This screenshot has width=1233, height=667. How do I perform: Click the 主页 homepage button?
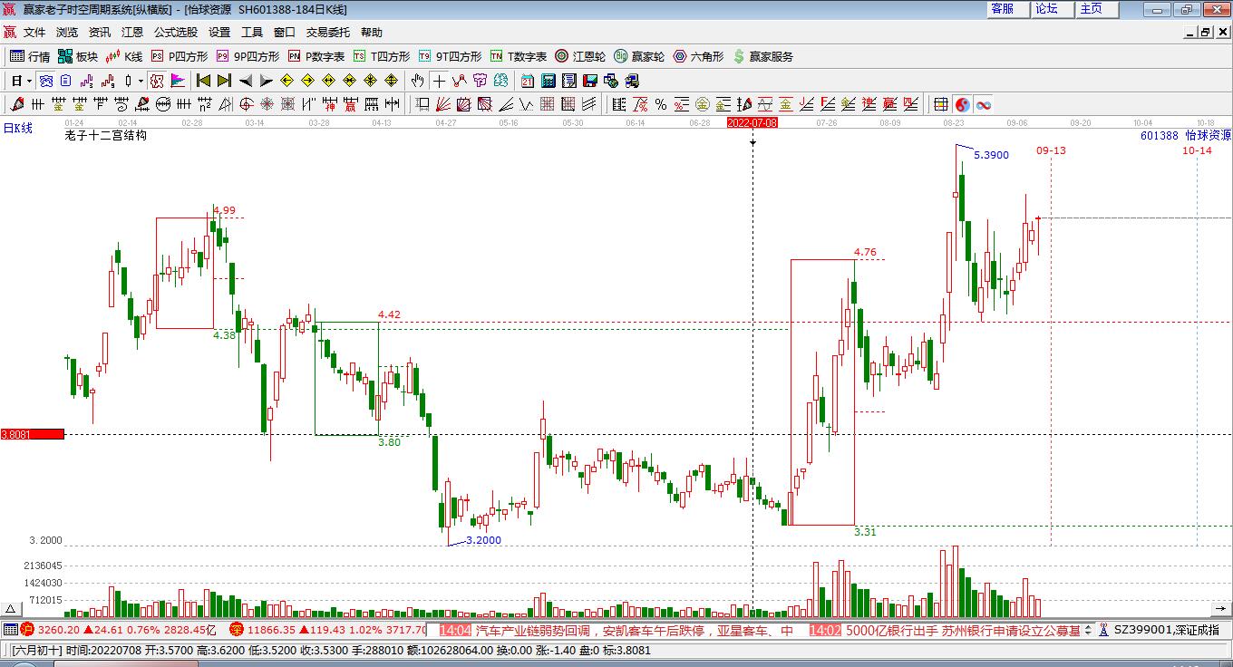(x=1097, y=8)
